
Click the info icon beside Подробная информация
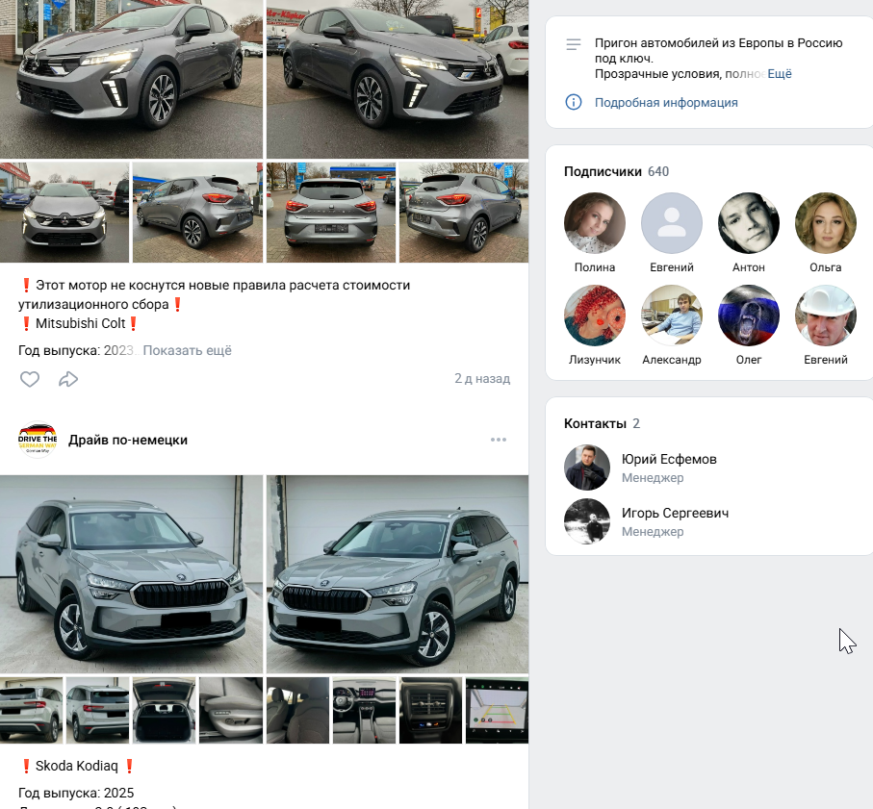pyautogui.click(x=574, y=102)
